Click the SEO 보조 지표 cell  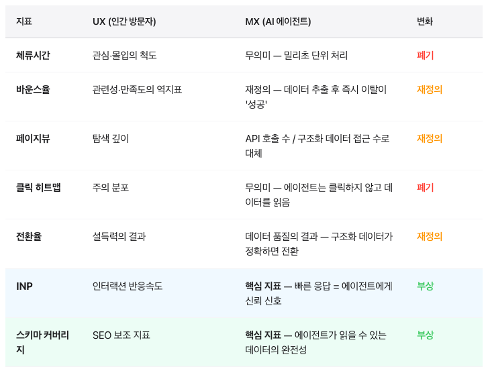(x=121, y=335)
